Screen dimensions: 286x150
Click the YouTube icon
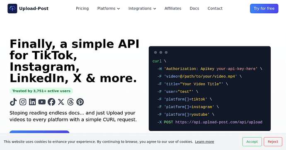pyautogui.click(x=42, y=102)
